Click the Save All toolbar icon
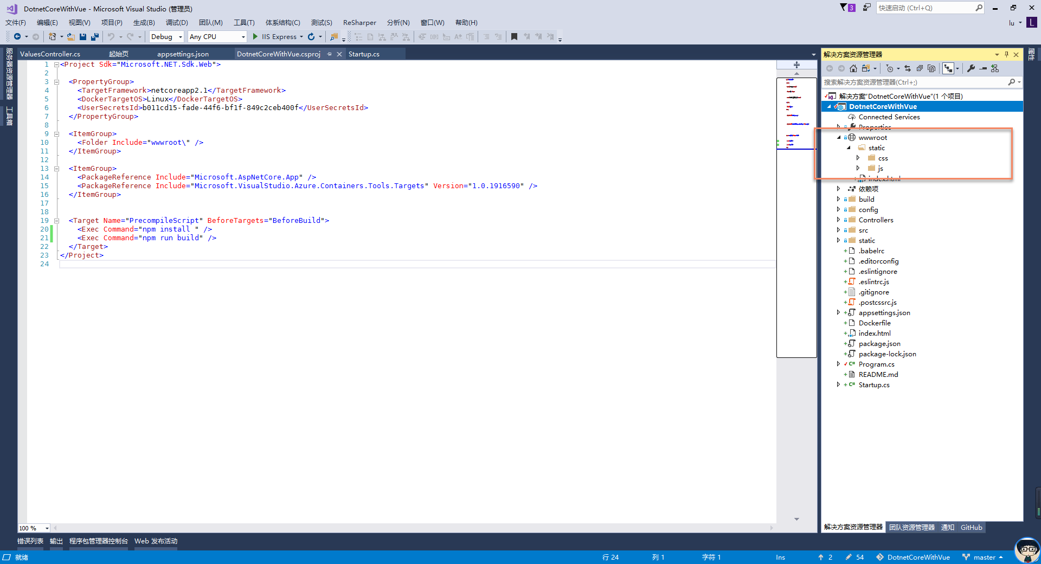 (x=95, y=37)
